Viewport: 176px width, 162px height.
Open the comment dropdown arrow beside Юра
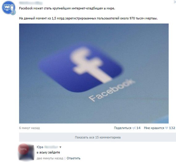(61, 147)
